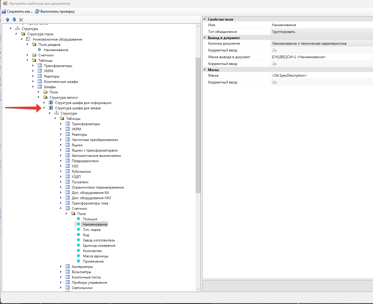The height and width of the screenshot is (304, 373).
Task: Click the Выполнить проверку refresh icon
Action: point(37,11)
